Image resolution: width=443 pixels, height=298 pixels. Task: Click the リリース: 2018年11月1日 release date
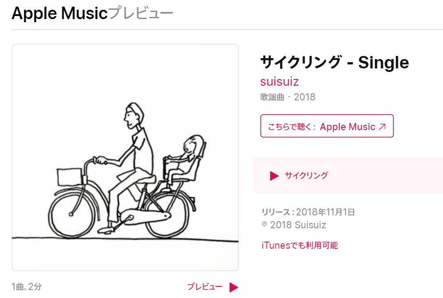click(x=308, y=212)
